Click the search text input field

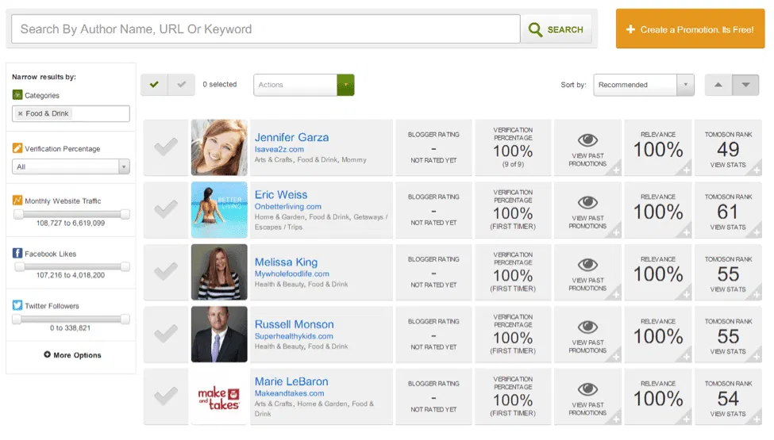pos(265,29)
